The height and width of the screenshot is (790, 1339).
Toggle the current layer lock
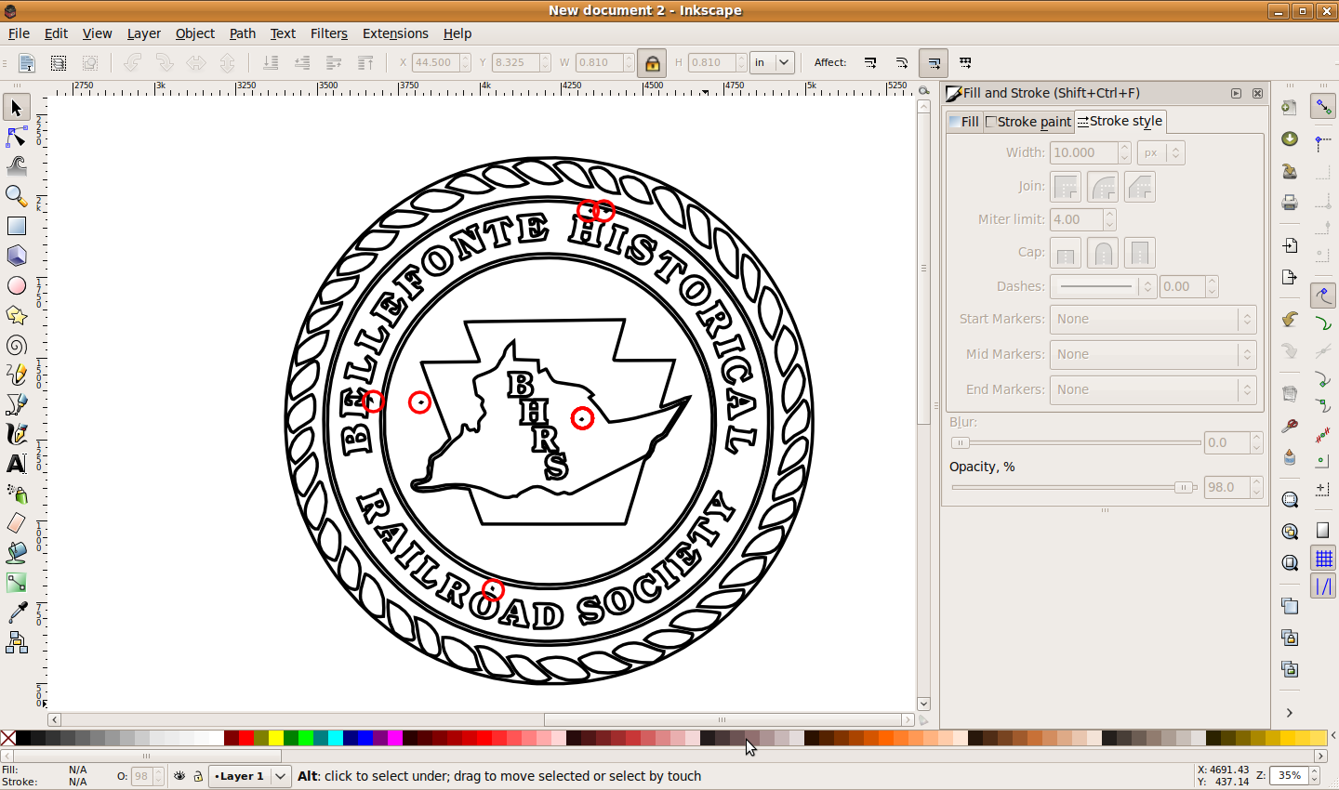(198, 776)
